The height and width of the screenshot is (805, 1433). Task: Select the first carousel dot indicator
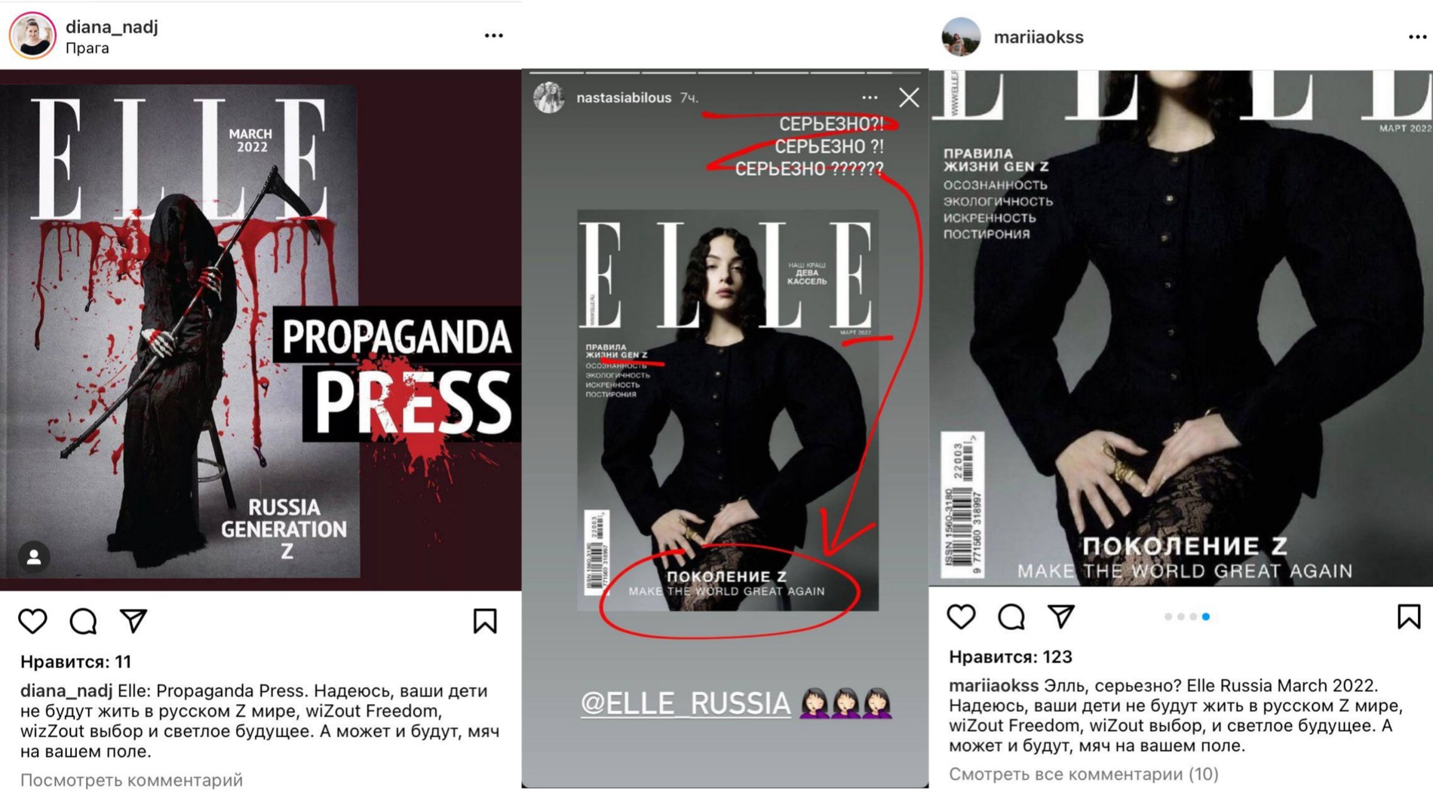(1168, 617)
